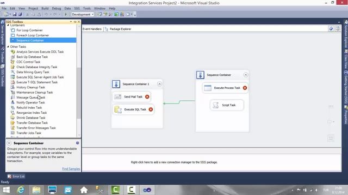Open the Tools menu
The width and height of the screenshot is (348, 195).
(x=87, y=9)
